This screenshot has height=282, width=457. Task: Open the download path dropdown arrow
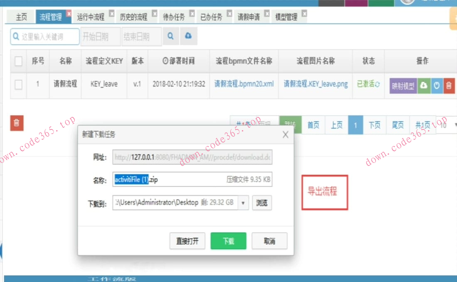click(243, 203)
